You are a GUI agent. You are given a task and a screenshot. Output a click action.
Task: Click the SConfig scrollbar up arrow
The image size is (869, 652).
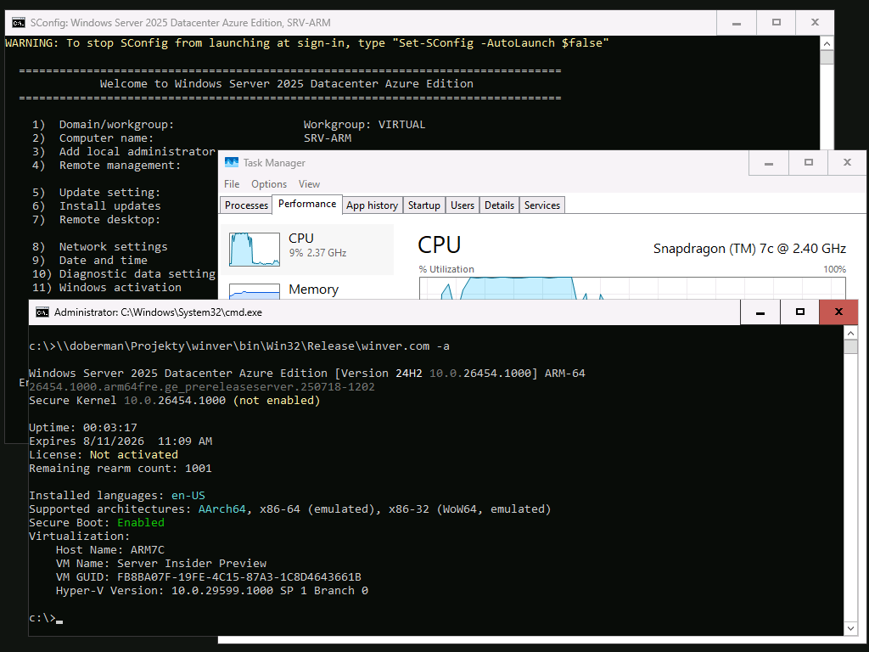[827, 43]
